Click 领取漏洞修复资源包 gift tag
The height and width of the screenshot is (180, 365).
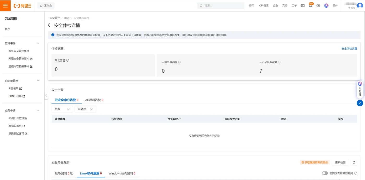point(315,162)
